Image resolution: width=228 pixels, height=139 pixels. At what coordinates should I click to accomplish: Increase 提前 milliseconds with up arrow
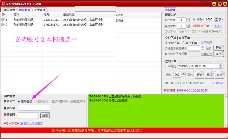(x=184, y=74)
